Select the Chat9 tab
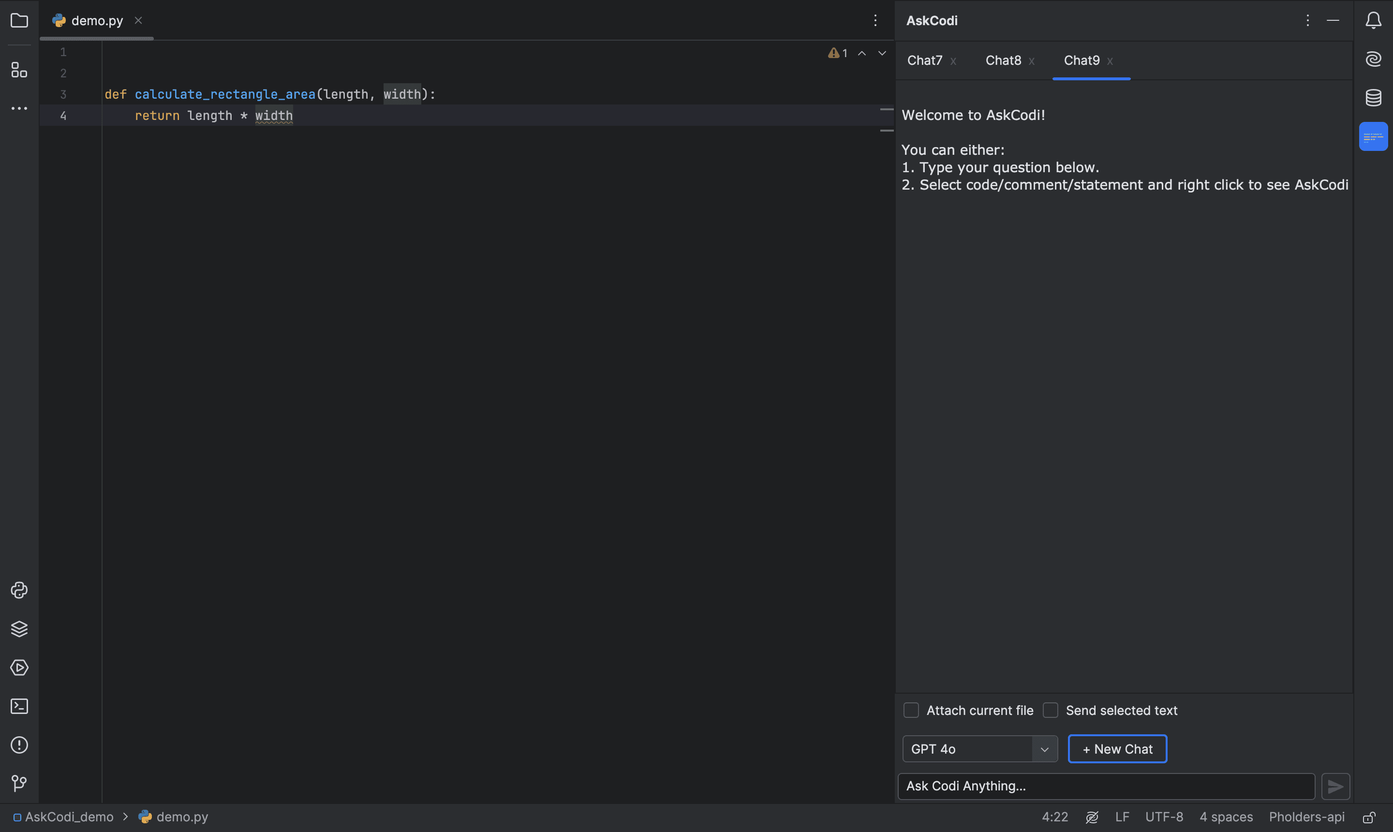This screenshot has height=832, width=1393. 1082,60
